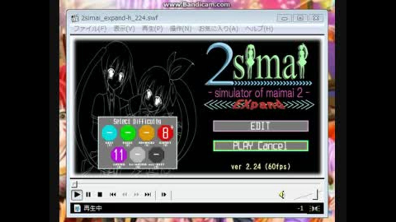Viewport: 396px width, 222px height.
Task: Click the fast-forward icon
Action: [137, 194]
